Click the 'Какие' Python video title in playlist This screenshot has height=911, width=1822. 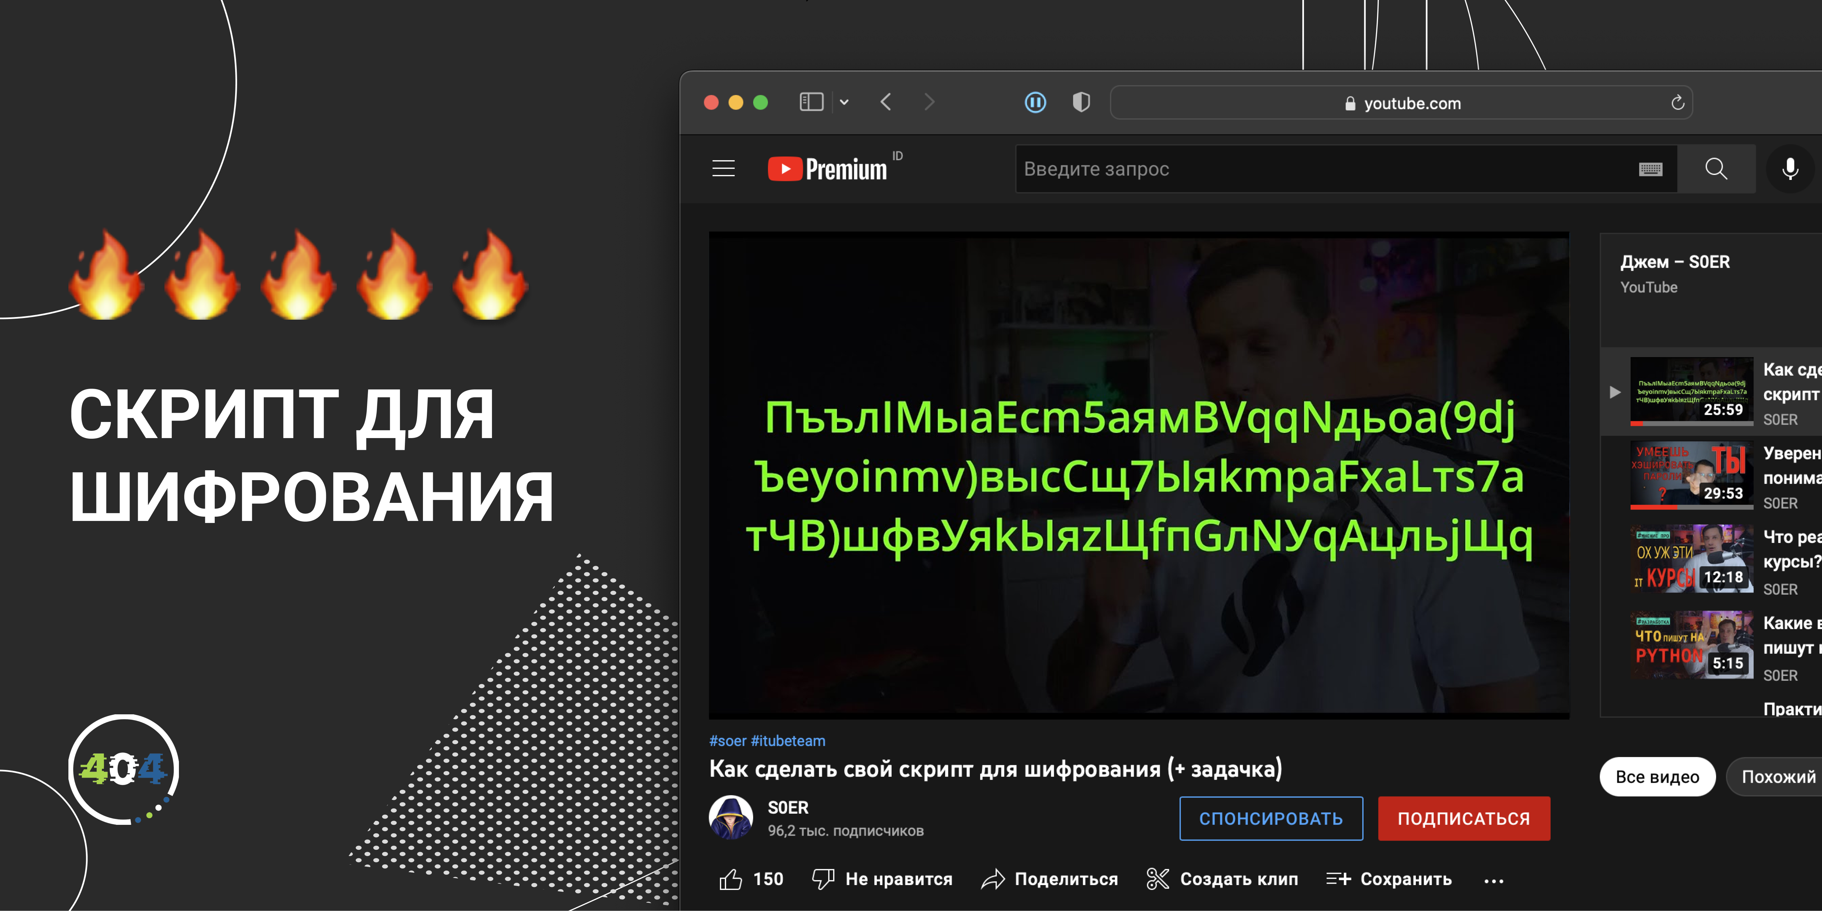[1792, 635]
